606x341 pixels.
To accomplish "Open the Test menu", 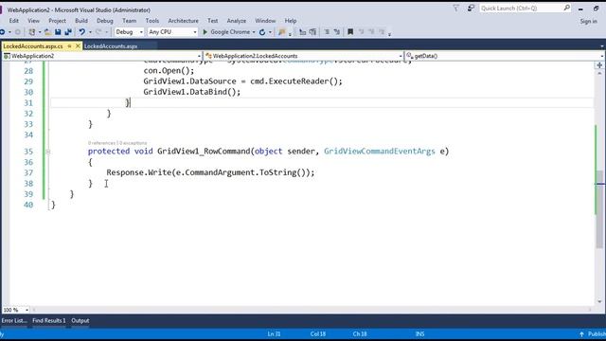I will pyautogui.click(x=212, y=21).
